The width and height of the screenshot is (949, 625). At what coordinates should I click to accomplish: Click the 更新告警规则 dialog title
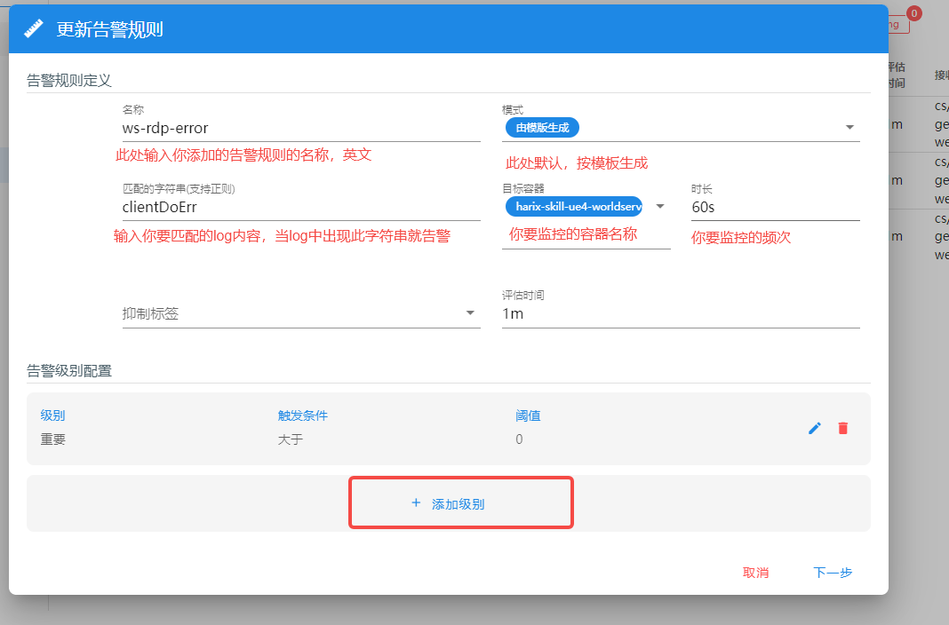109,29
